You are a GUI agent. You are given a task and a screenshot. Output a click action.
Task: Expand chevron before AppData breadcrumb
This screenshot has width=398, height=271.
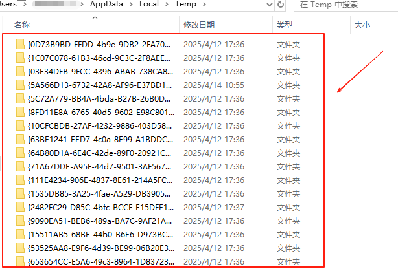pyautogui.click(x=82, y=5)
